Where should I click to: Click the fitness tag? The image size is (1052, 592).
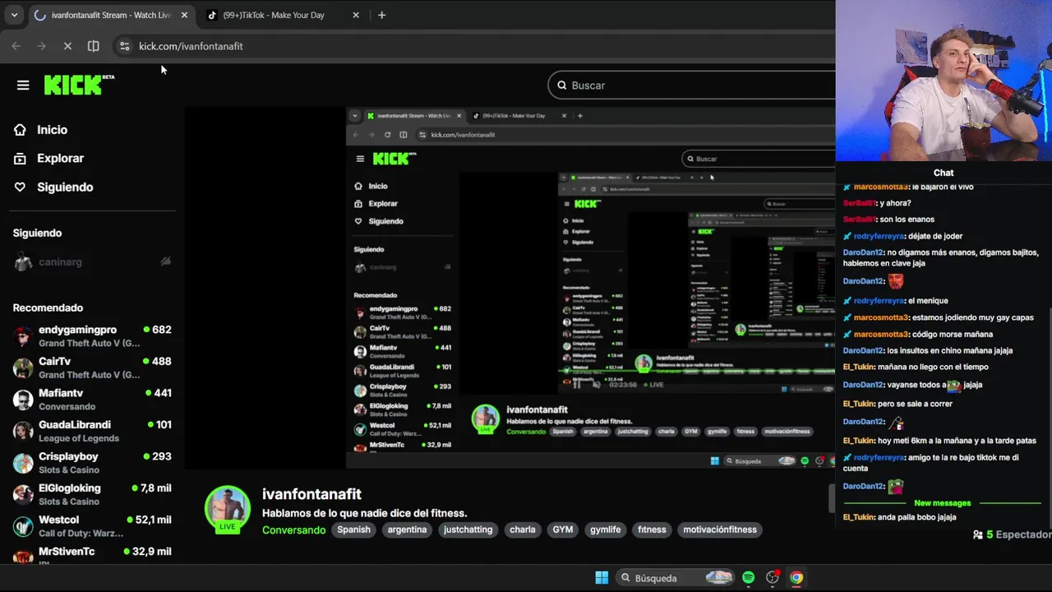(652, 530)
